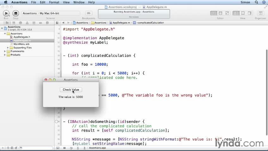Pause program execution in debug bar
This screenshot has width=268, height=151.
click(x=64, y=148)
